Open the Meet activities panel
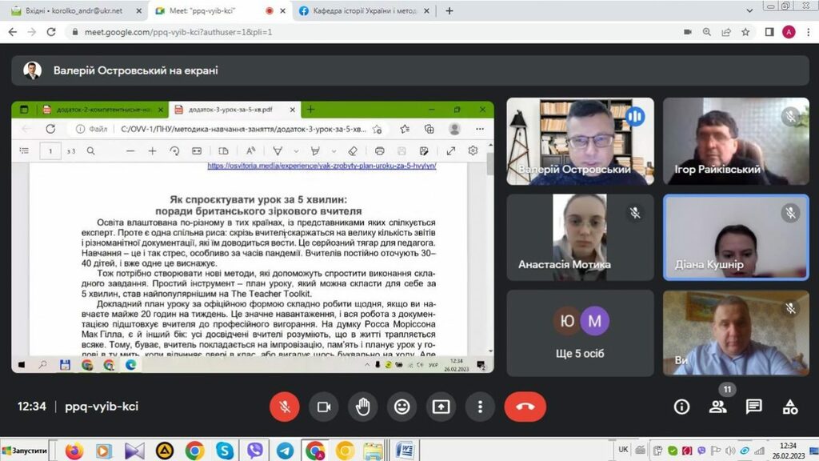The width and height of the screenshot is (819, 461). click(790, 407)
